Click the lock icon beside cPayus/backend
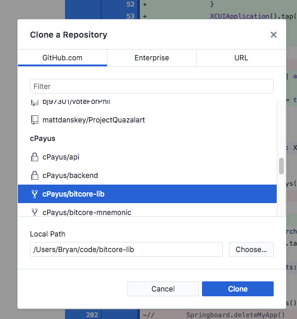Screen dimensions: 297x319 click(35, 176)
